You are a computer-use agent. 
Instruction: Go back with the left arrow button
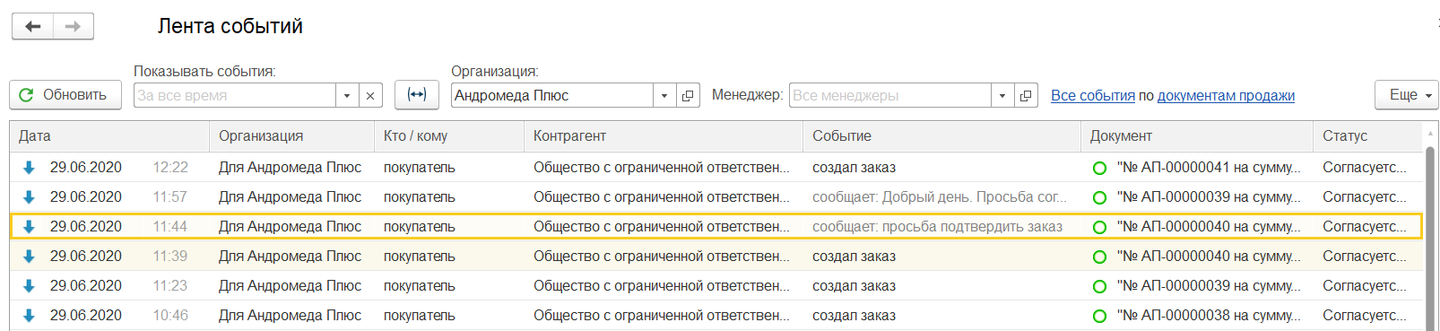33,26
